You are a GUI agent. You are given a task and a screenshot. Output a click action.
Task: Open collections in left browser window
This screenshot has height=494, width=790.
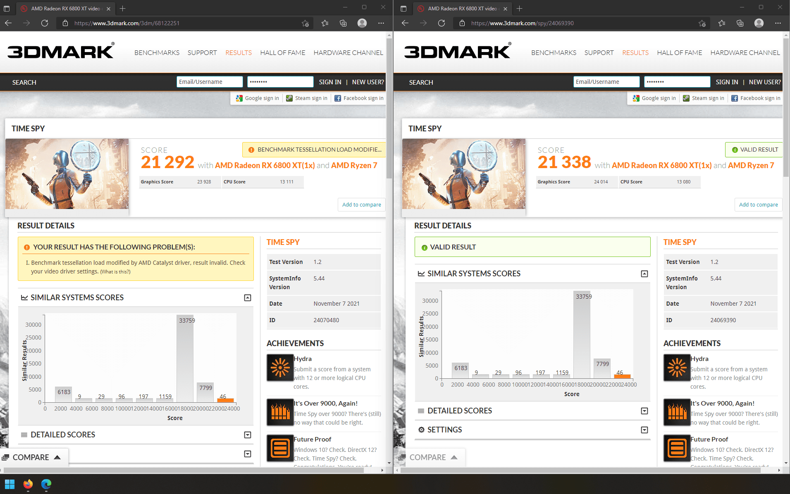pyautogui.click(x=343, y=23)
